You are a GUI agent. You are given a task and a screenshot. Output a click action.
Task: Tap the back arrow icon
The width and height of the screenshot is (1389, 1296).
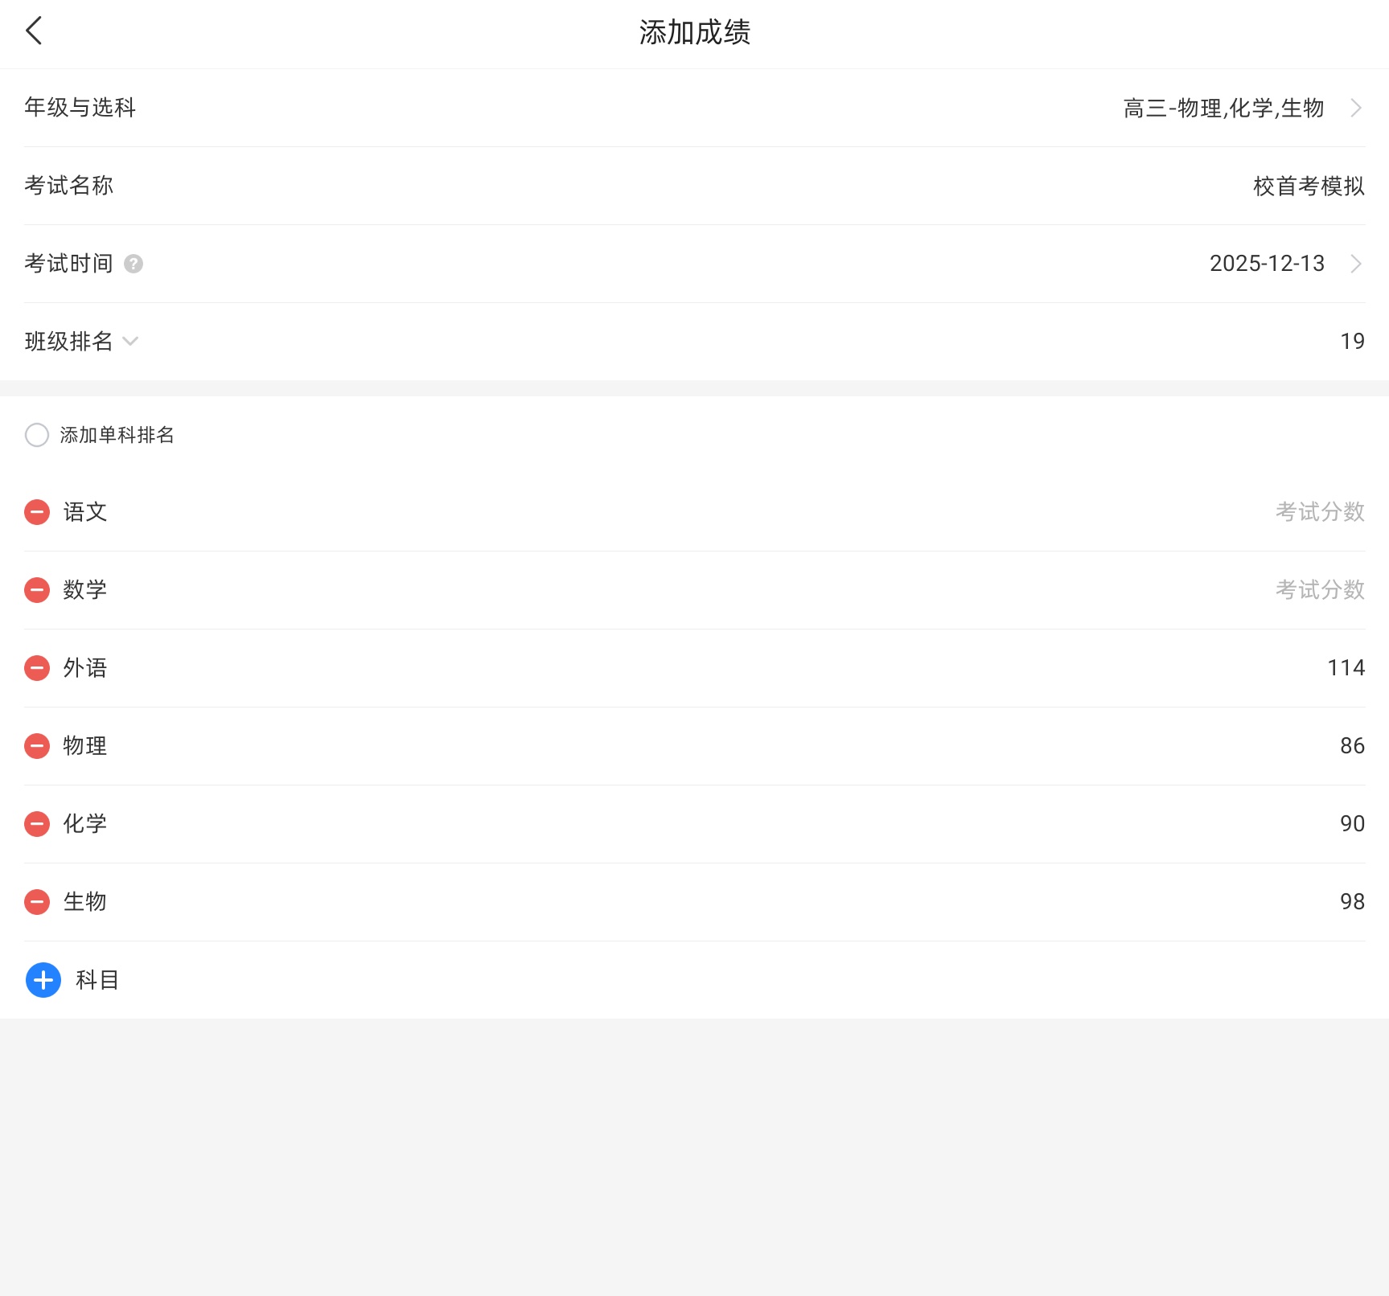(x=34, y=31)
